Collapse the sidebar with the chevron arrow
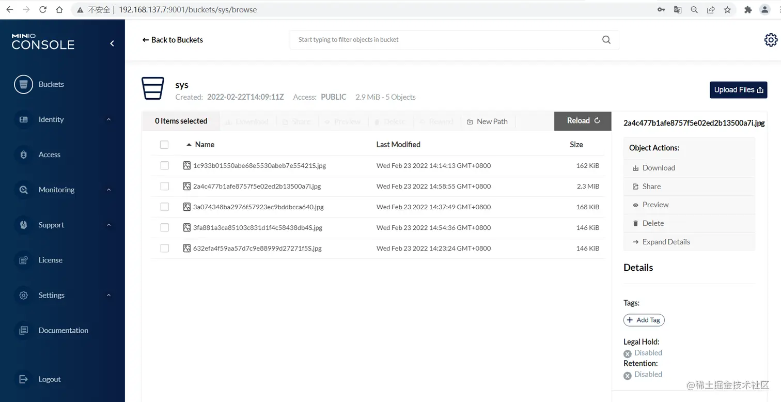This screenshot has width=781, height=402. pyautogui.click(x=112, y=44)
